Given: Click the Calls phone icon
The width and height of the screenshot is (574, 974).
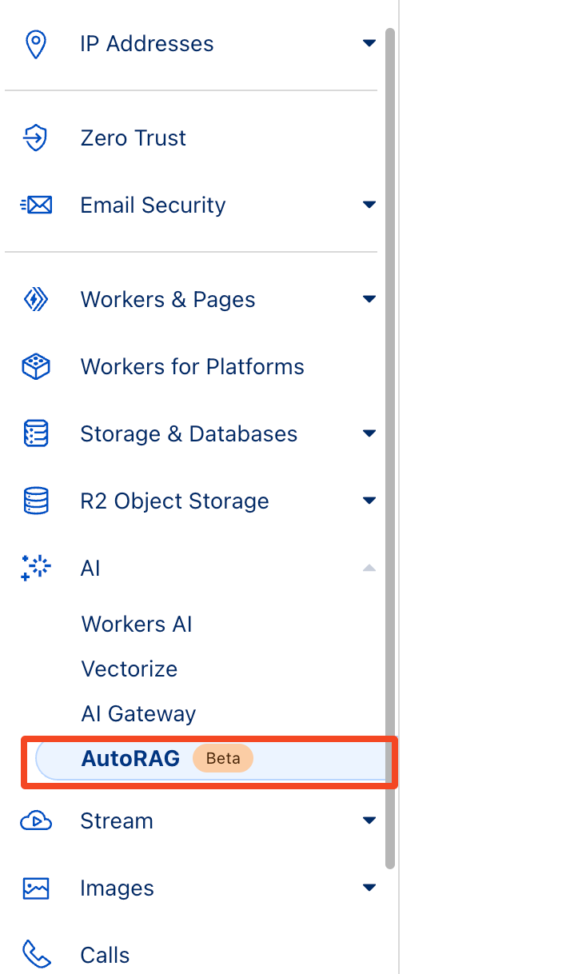Looking at the screenshot, I should [36, 955].
